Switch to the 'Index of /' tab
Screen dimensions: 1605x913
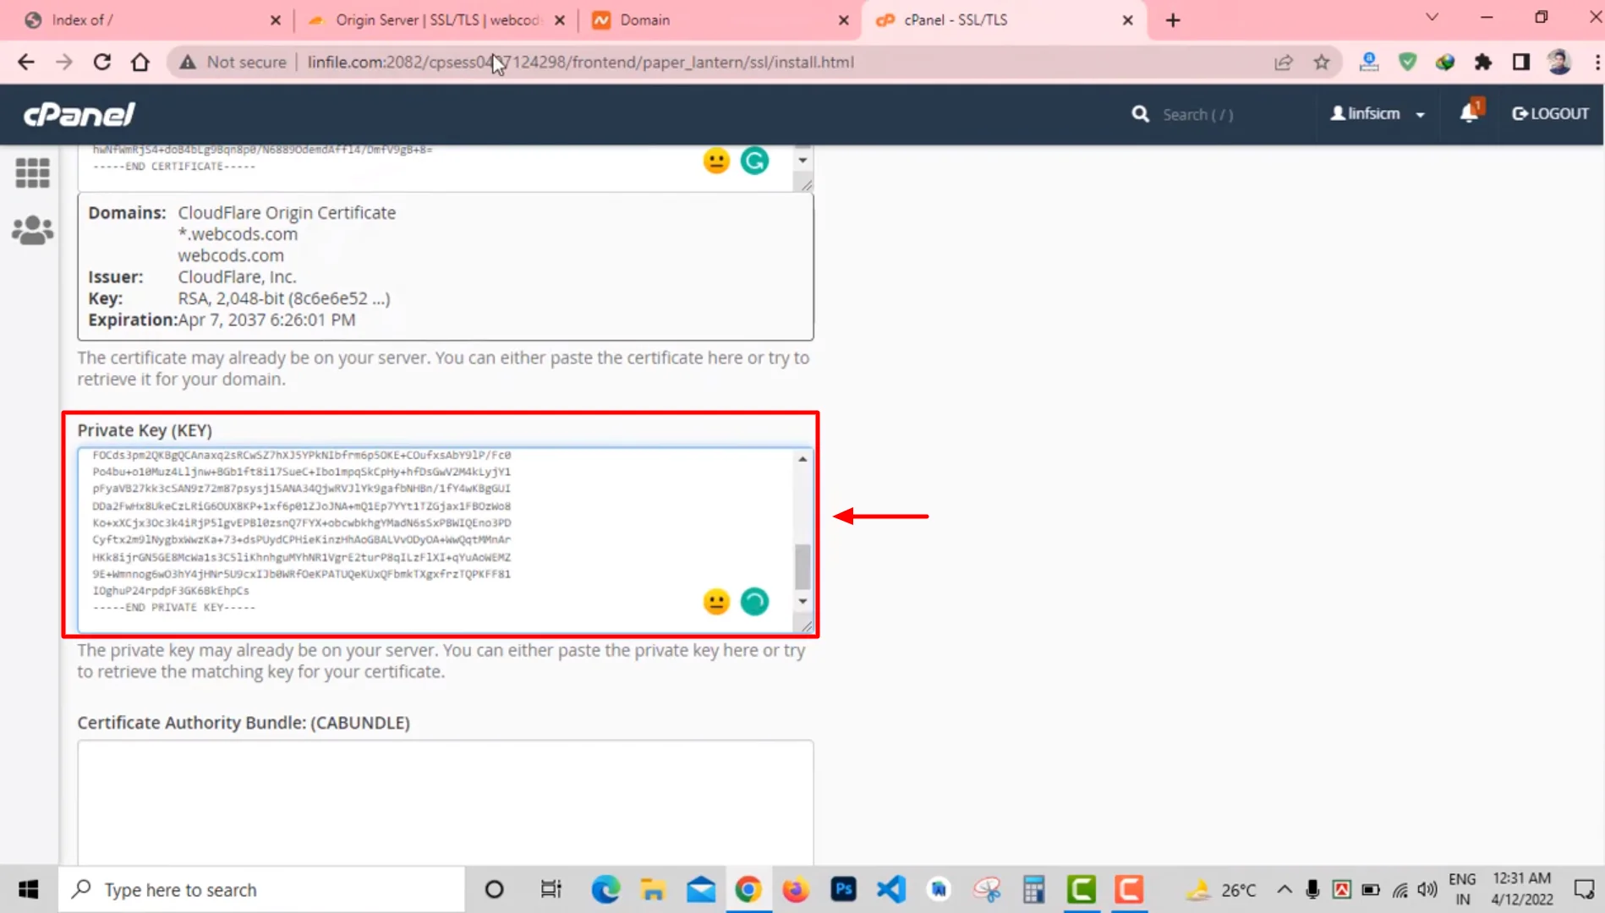[x=144, y=19]
